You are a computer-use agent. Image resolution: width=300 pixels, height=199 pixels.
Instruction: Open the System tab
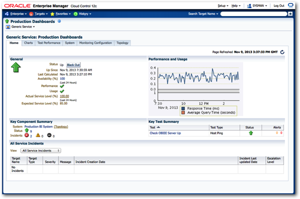(69, 43)
